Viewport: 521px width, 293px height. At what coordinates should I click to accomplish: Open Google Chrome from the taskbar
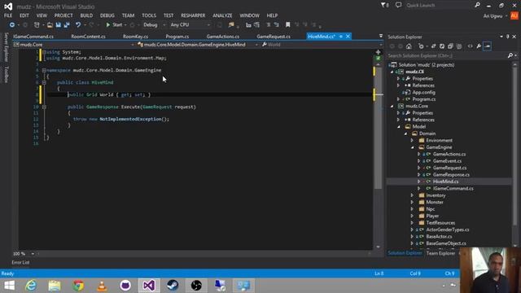(78, 286)
